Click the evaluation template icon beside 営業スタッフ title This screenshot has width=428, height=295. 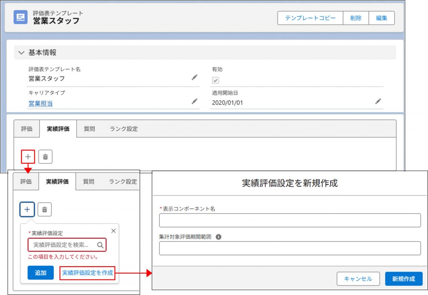20,18
